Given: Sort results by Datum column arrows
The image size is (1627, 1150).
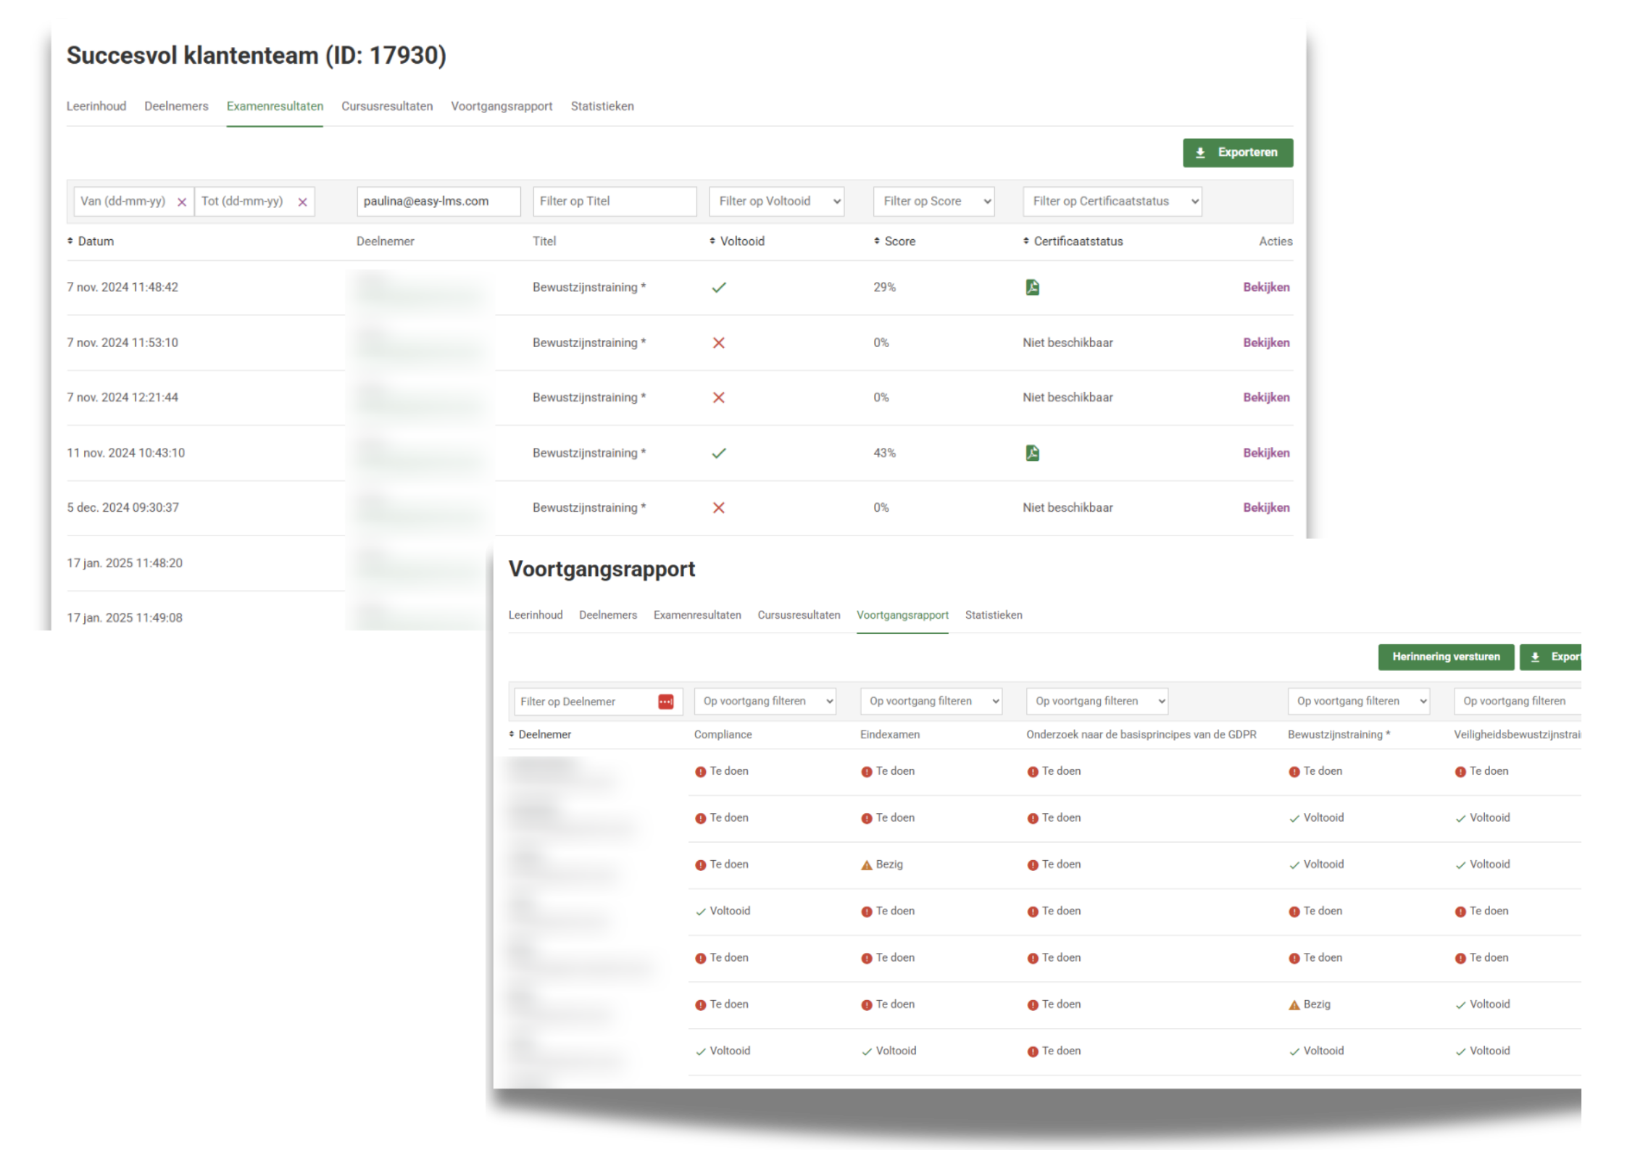Looking at the screenshot, I should pos(70,241).
